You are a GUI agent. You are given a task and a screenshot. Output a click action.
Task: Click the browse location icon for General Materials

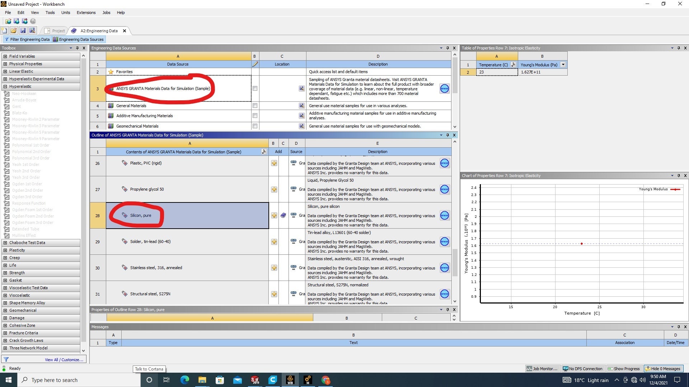click(301, 106)
